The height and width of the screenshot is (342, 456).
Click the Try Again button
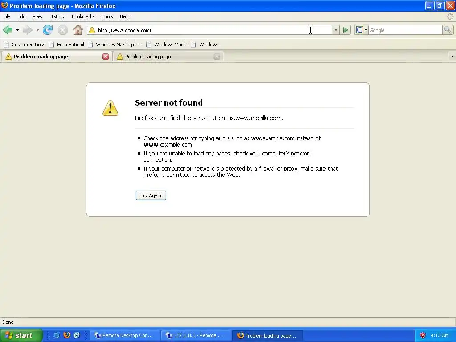(151, 195)
